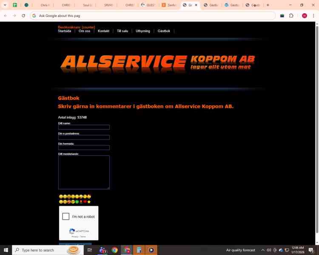Image resolution: width=319 pixels, height=255 pixels.
Task: Insert the yellow star emoji
Action: click(89, 202)
